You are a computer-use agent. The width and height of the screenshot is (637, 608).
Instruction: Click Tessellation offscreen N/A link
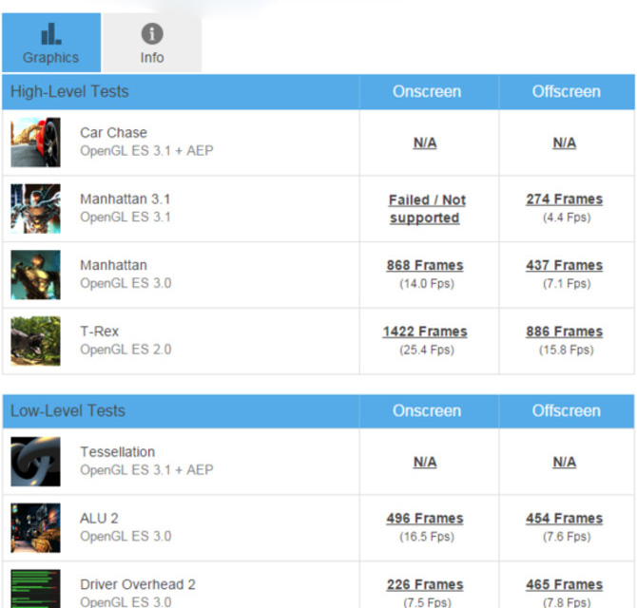coord(565,462)
